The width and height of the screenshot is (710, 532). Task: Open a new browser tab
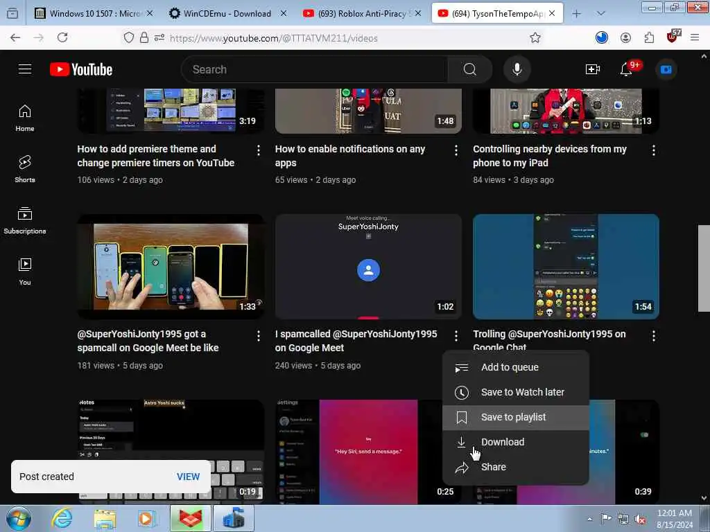click(x=576, y=14)
